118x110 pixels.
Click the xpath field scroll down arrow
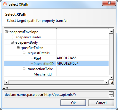coord(112,96)
